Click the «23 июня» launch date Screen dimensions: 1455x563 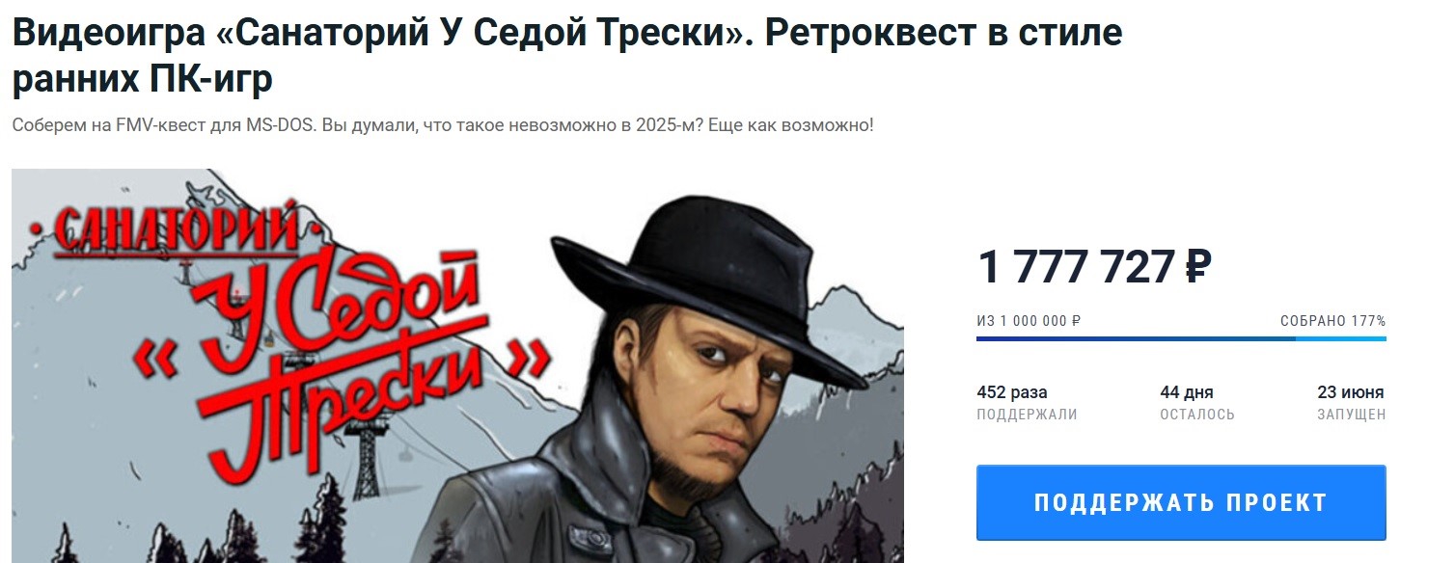1351,392
